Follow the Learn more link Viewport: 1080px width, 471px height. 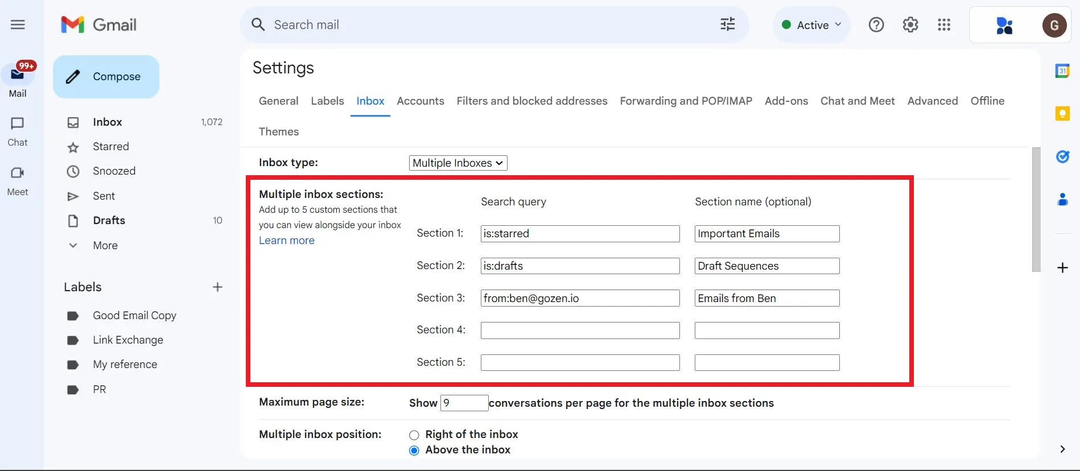tap(287, 240)
